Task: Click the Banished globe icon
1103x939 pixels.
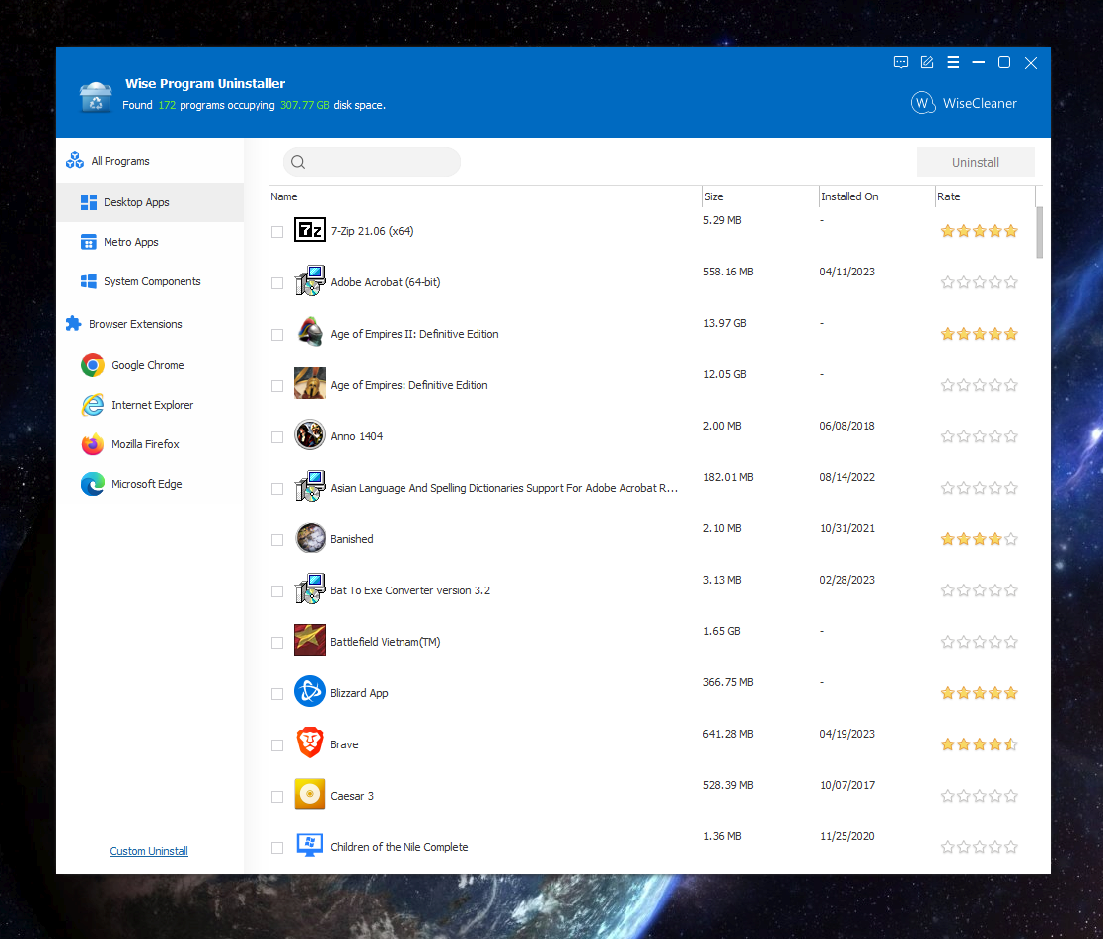Action: pos(310,538)
